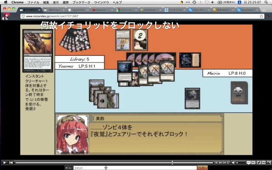Open the 編集 menu
Viewport: 272px width, 170px height.
pos(46,2)
